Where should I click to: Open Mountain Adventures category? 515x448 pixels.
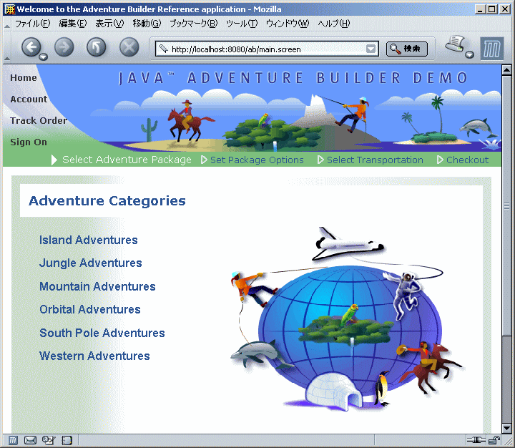97,286
